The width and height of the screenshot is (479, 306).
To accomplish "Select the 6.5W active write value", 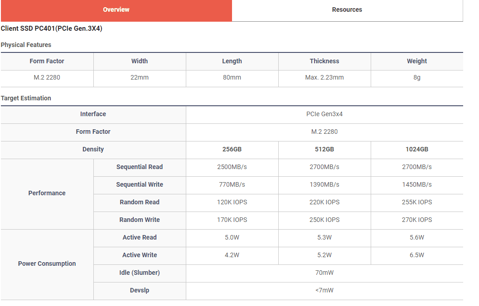I will point(417,255).
